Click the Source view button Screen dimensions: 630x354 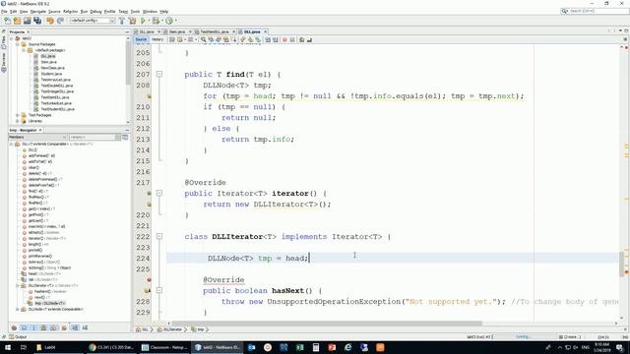[x=141, y=39]
